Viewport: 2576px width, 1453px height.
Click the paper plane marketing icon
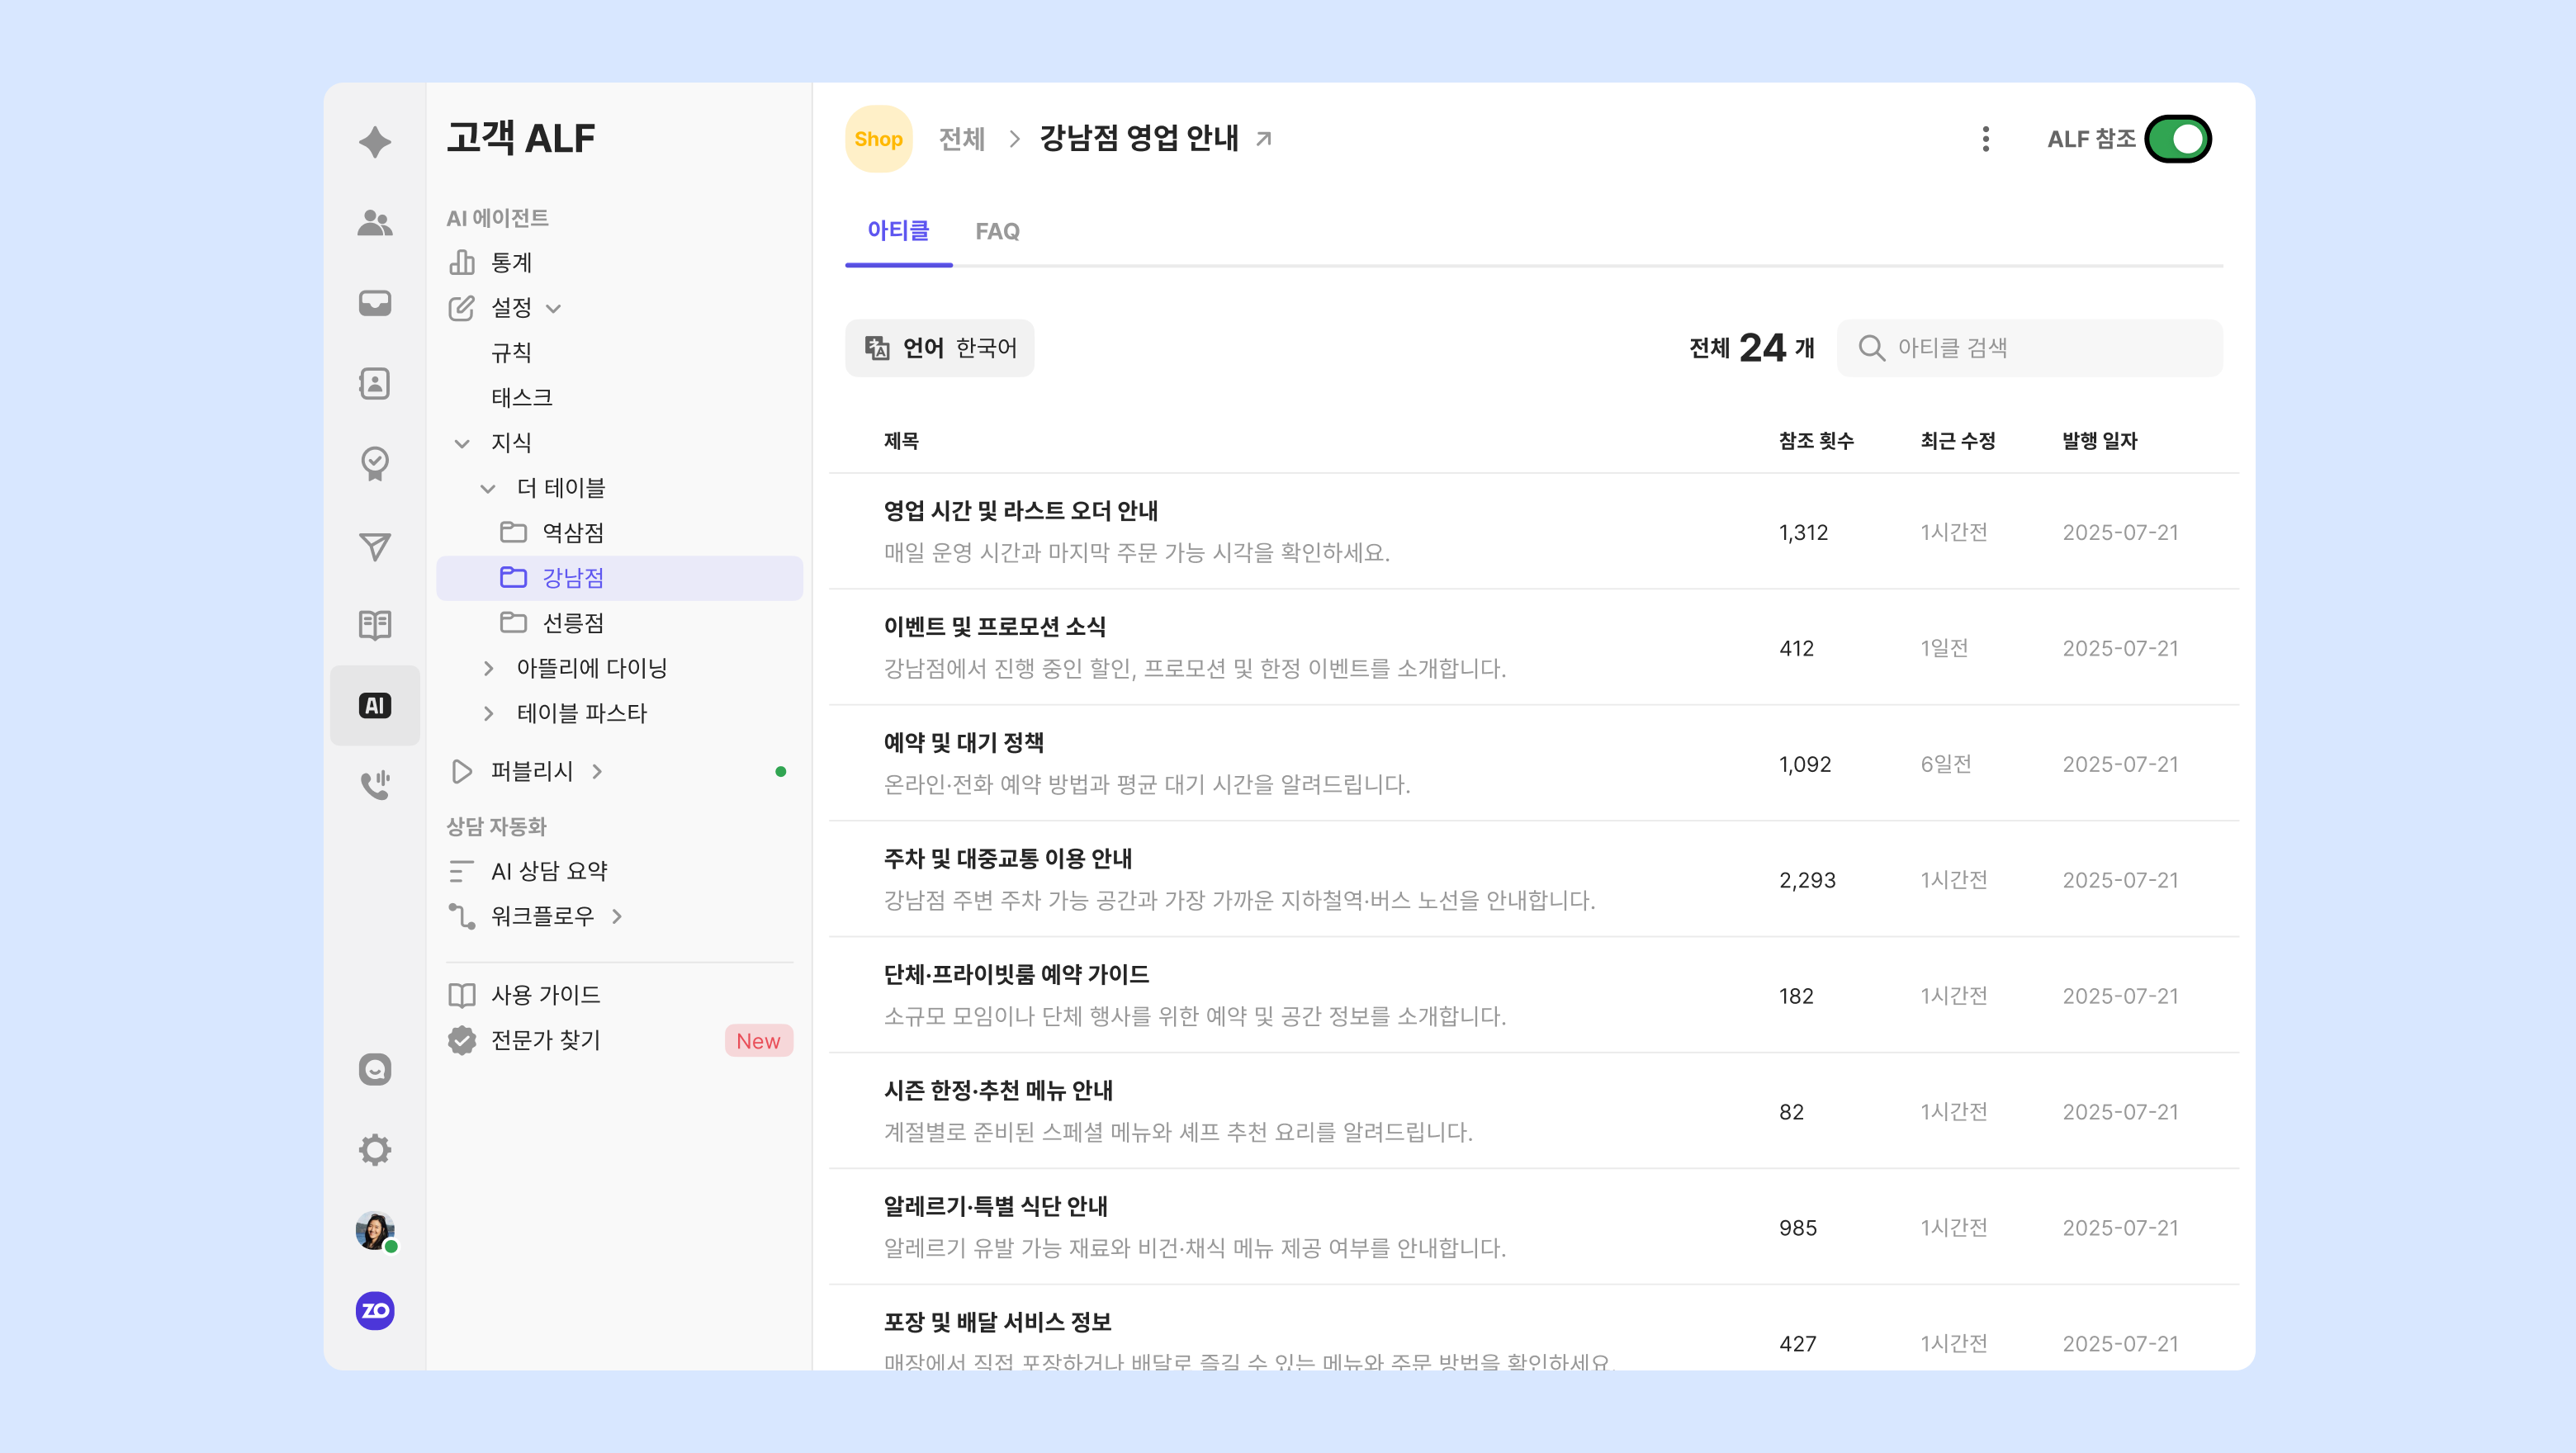tap(374, 545)
